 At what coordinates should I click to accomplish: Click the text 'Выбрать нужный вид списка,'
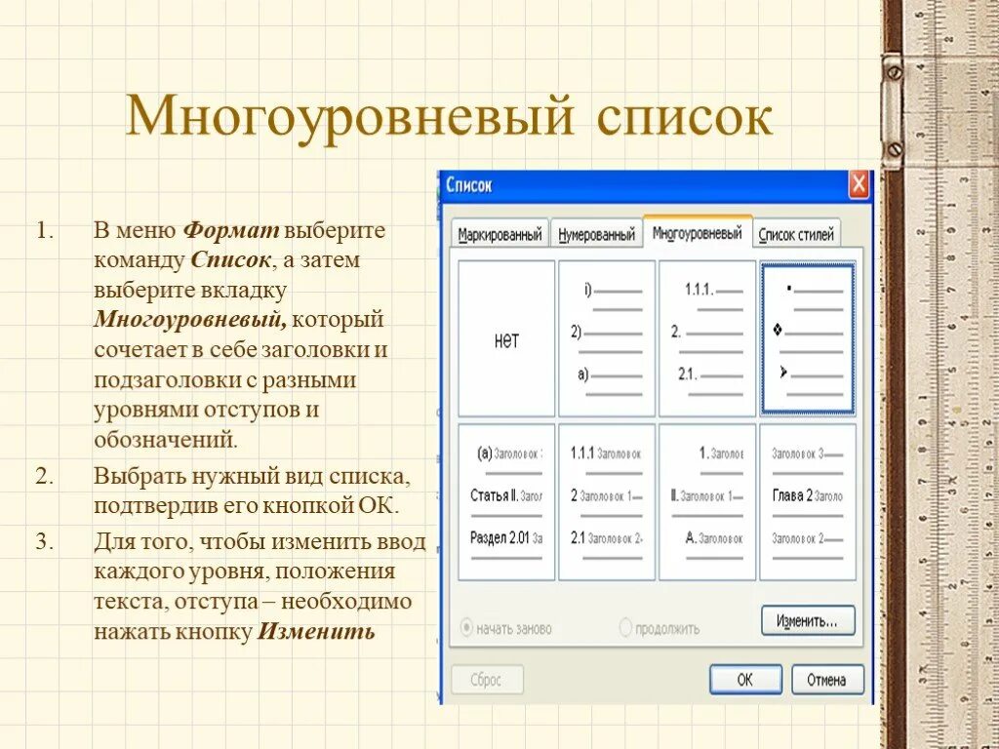coord(253,476)
